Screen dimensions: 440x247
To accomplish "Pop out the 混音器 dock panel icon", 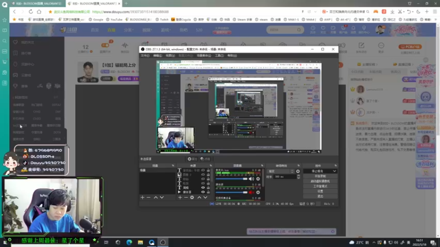I will [262, 166].
